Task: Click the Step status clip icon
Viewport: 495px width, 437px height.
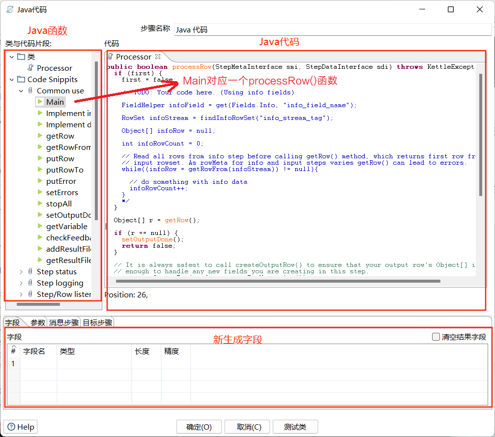Action: pos(30,271)
